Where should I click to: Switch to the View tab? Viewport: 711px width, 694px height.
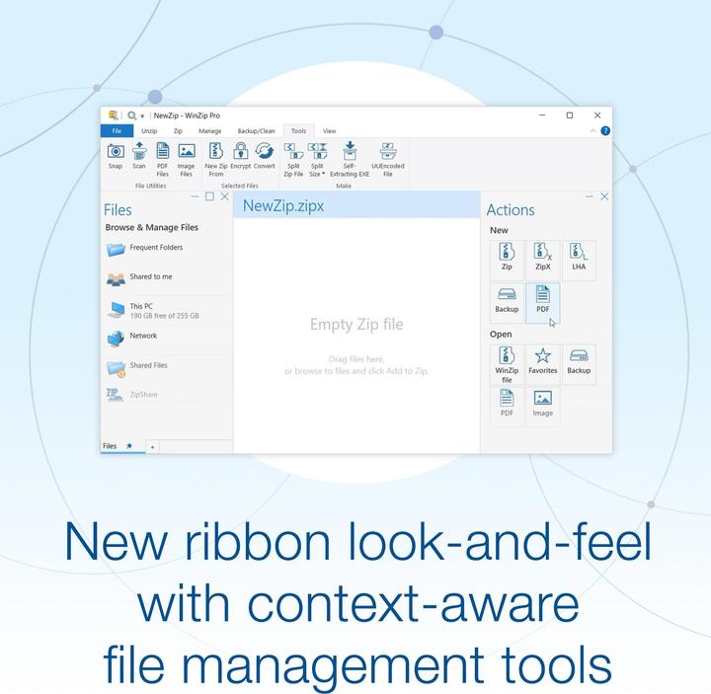[329, 130]
